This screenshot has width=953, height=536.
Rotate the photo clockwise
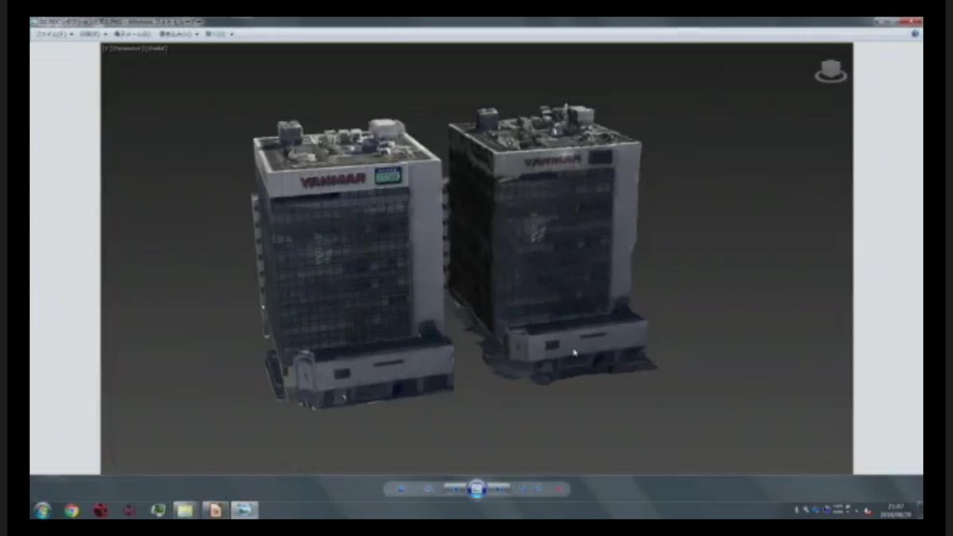(538, 489)
